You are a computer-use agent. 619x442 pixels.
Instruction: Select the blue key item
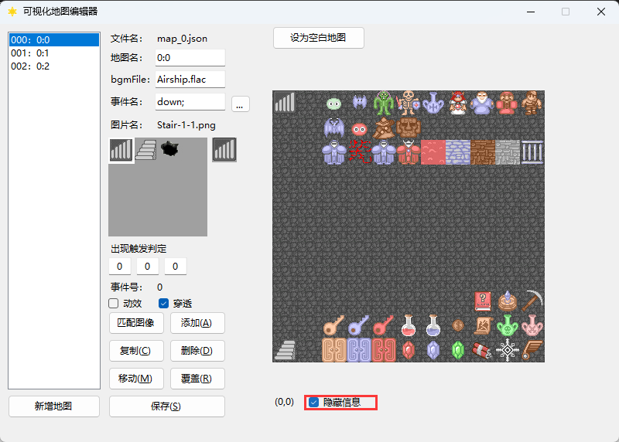coord(359,325)
